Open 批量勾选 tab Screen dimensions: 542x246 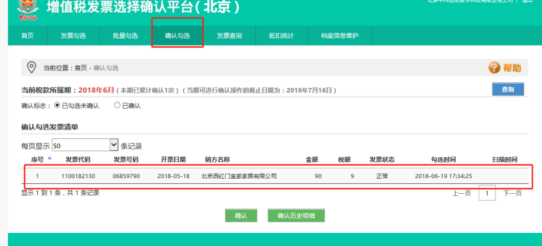tap(125, 36)
